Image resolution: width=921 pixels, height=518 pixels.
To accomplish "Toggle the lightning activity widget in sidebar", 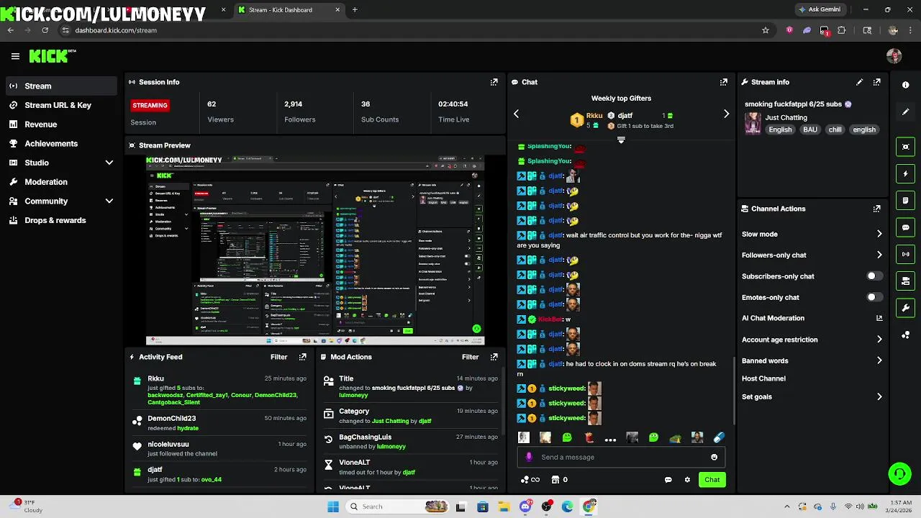I will pos(905,173).
